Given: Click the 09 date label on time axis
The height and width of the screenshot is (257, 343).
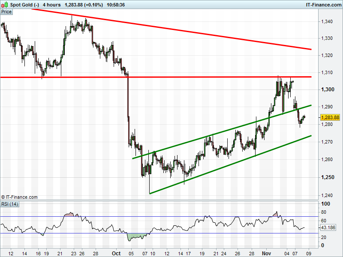Looking at the screenshot, I should click(x=309, y=254).
